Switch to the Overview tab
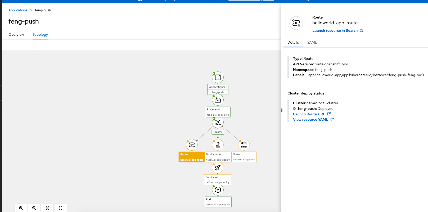The image size is (428, 212). click(16, 35)
